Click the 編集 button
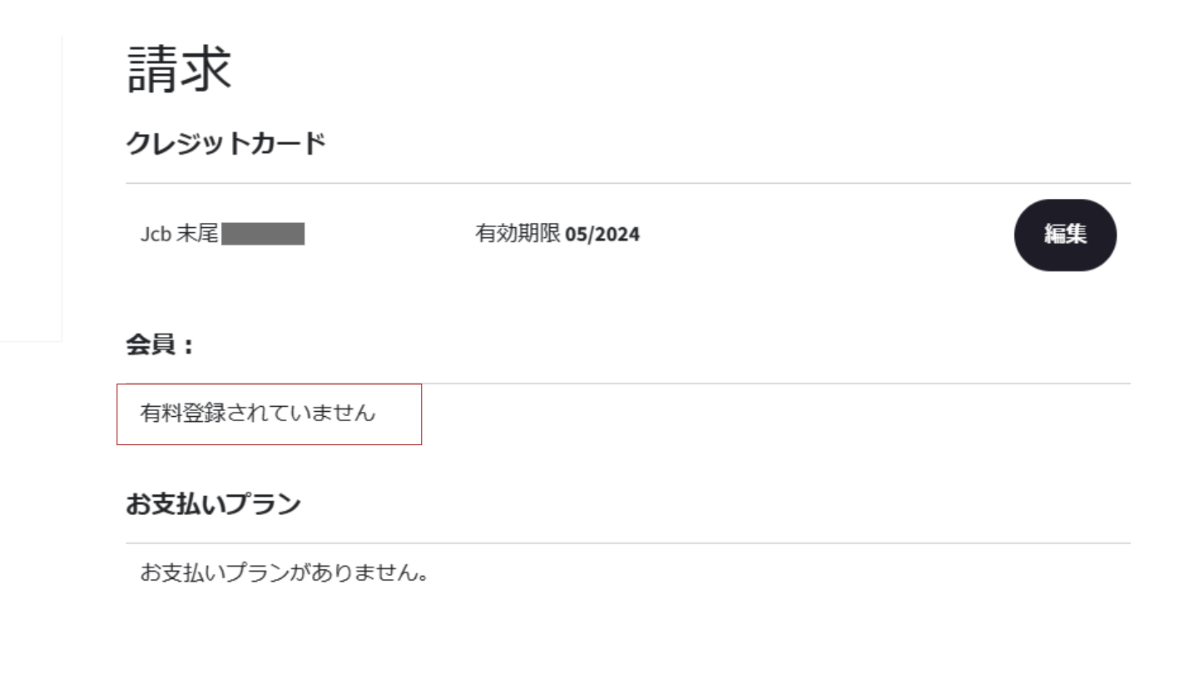The width and height of the screenshot is (1198, 674). 1065,235
